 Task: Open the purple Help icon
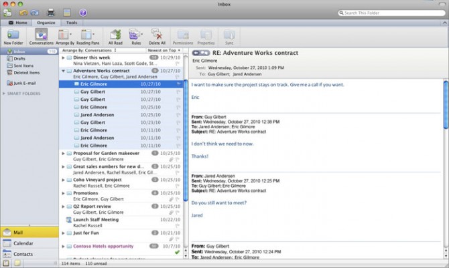pos(83,12)
